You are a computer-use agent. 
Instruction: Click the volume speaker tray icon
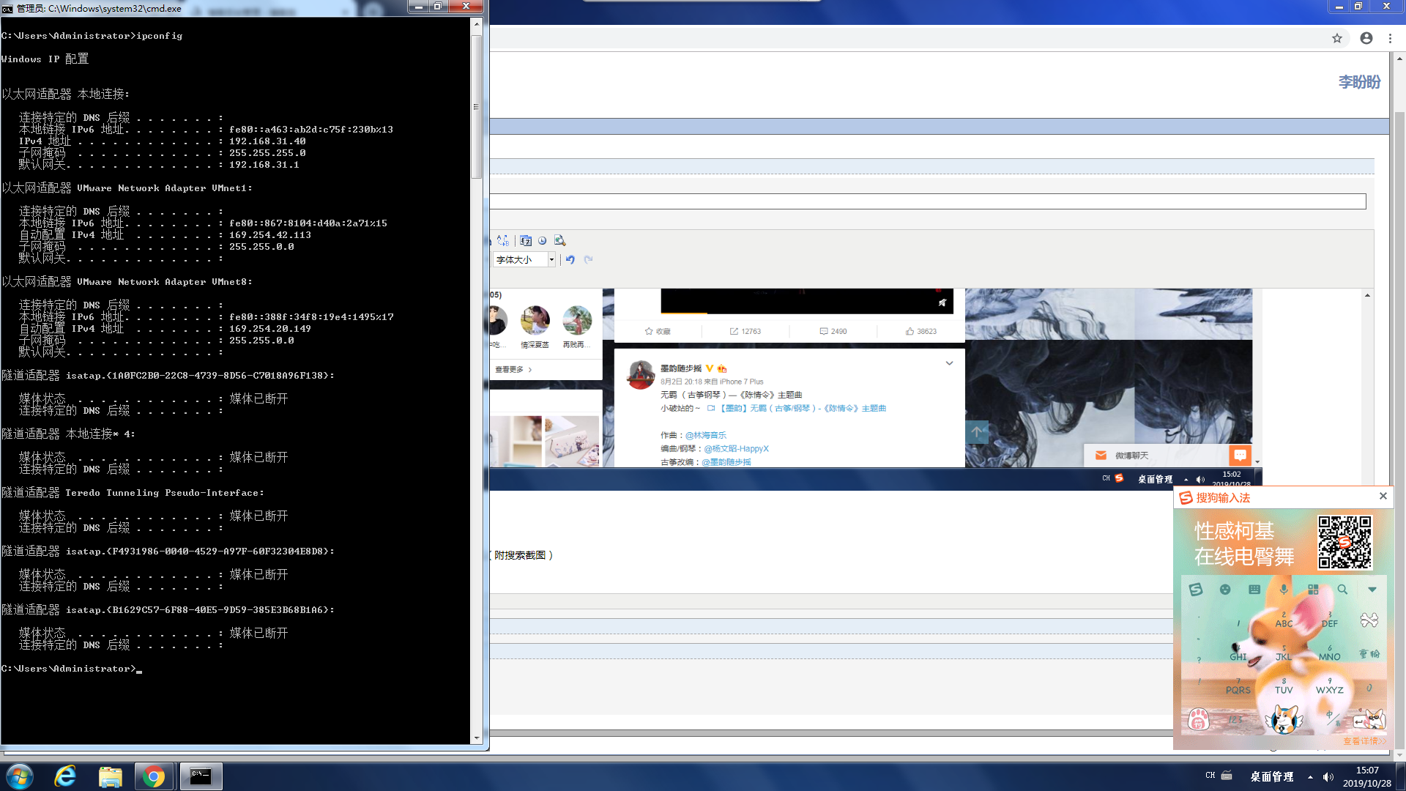pyautogui.click(x=1328, y=776)
